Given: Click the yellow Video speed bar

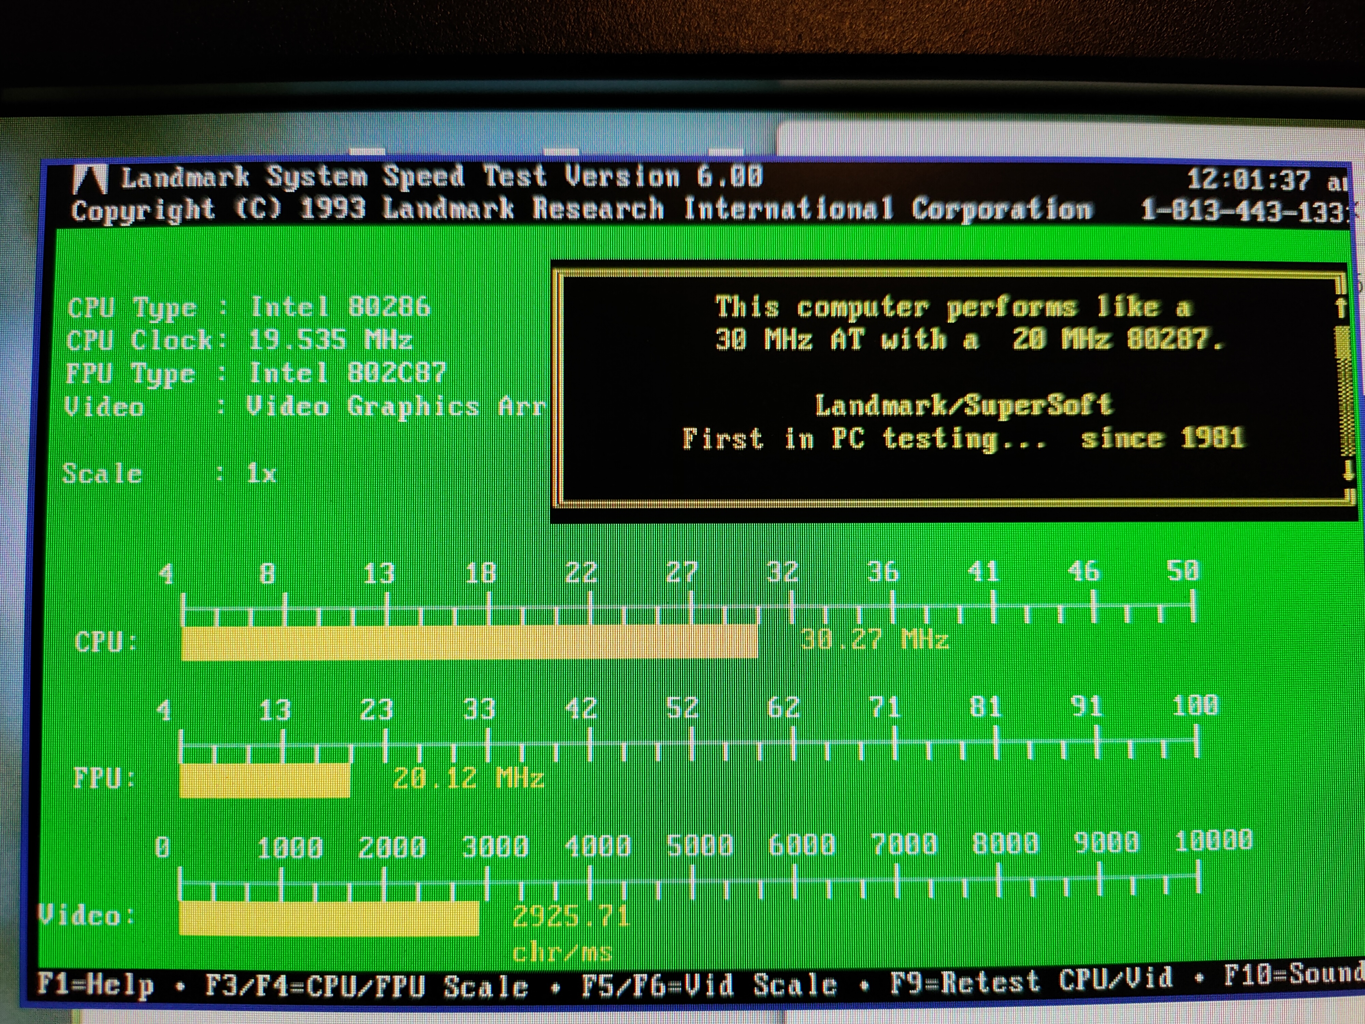Looking at the screenshot, I should (x=329, y=918).
